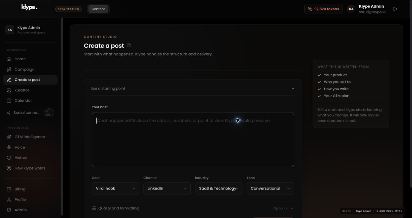This screenshot has width=412, height=218.
Task: Open History page in sidebar
Action: point(30,158)
